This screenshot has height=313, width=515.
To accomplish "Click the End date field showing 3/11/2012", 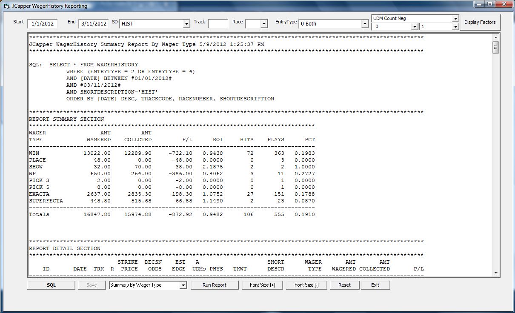I will point(94,24).
